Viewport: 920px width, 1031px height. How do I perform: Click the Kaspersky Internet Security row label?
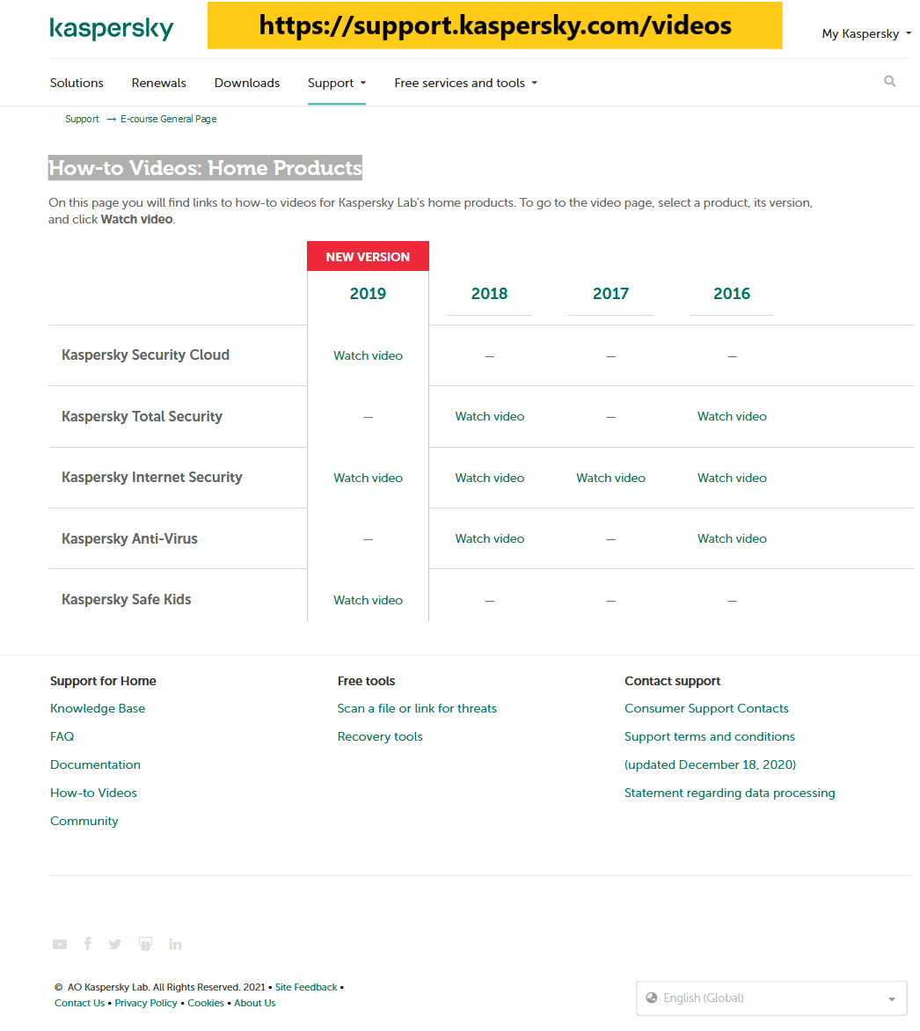point(152,478)
